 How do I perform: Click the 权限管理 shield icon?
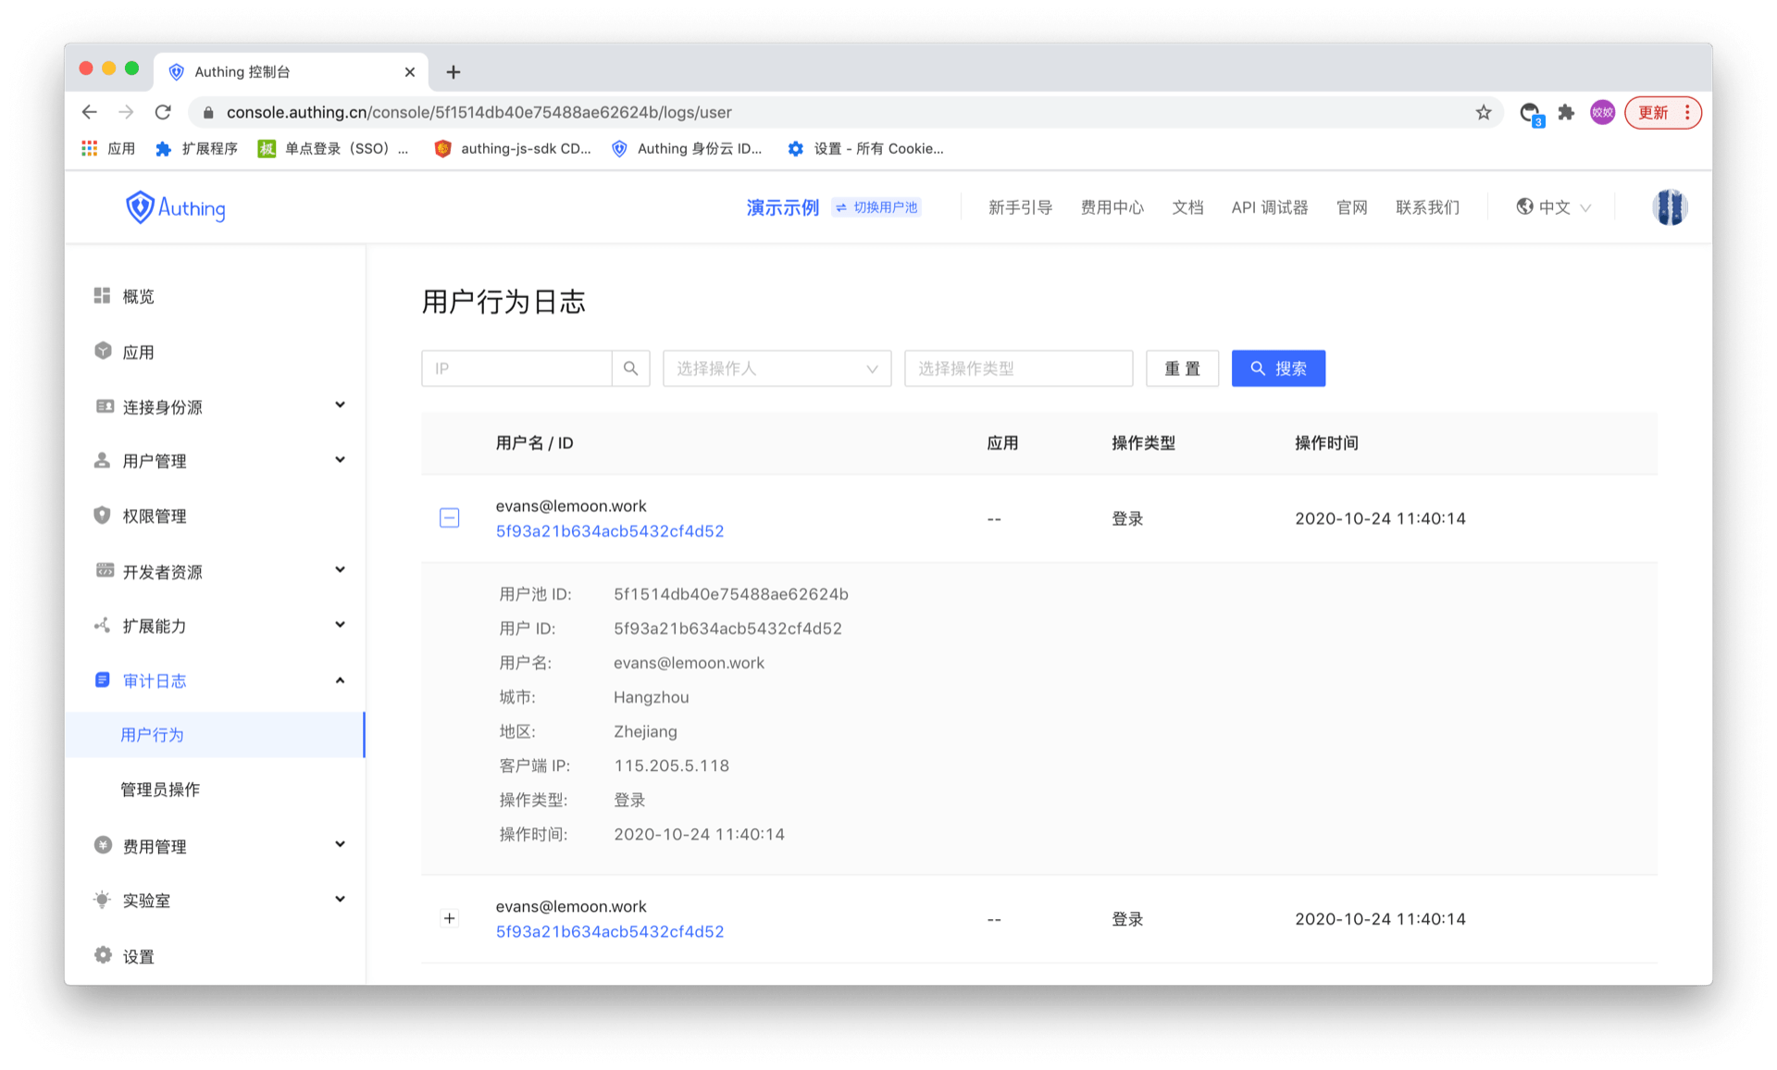coord(103,516)
